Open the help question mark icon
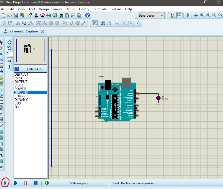Screen dimensions: 223x189 pos(87,16)
